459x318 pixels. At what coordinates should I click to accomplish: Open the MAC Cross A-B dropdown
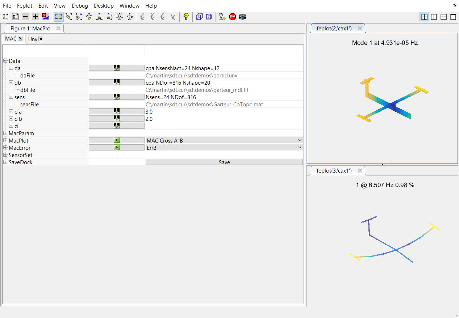224,140
